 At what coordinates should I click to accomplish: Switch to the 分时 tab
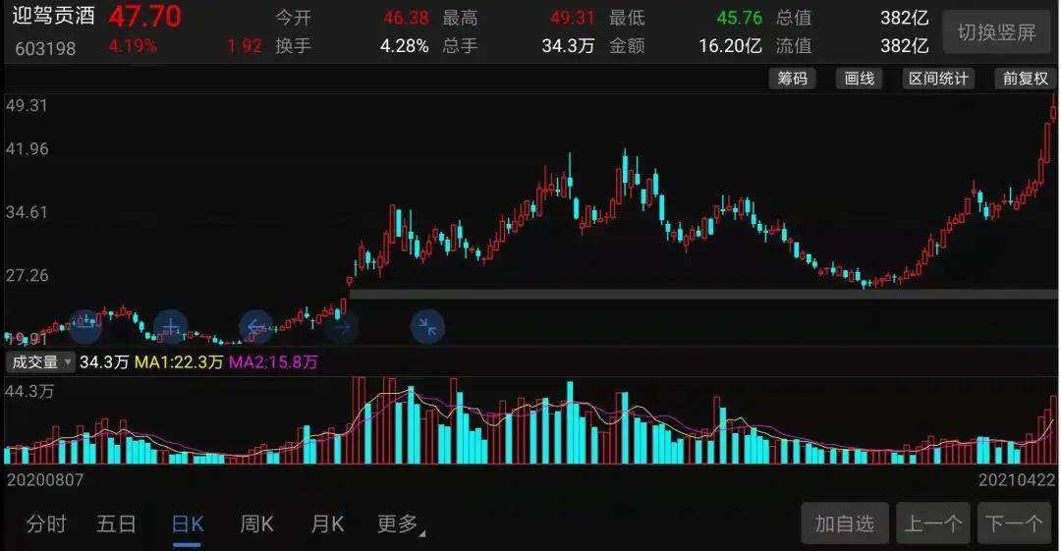pyautogui.click(x=47, y=523)
